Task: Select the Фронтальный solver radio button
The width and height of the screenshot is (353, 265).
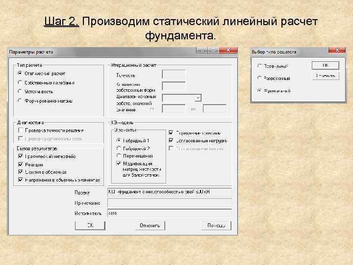Action: coord(259,91)
